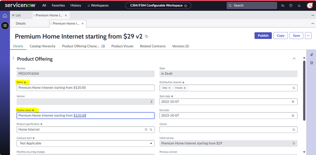Open the section drag handle dots menu
Viewport: 316px width, 155px height.
tap(13, 58)
